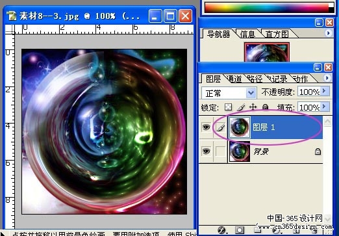Hide 图层 1 with its eye icon

pos(206,127)
